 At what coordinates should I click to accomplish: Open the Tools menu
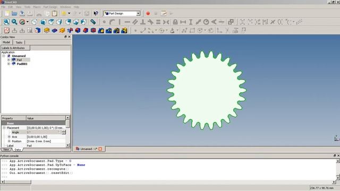pyautogui.click(x=27, y=7)
